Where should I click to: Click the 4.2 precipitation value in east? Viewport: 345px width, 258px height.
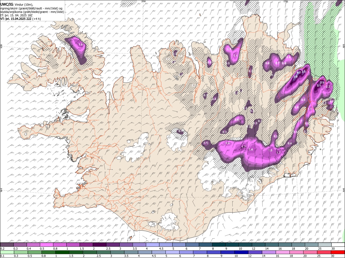click(x=299, y=73)
